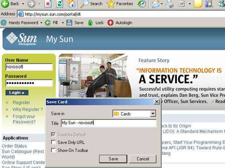
Task: Click the Save floppy disk toolbar button
Action: [x=75, y=23]
